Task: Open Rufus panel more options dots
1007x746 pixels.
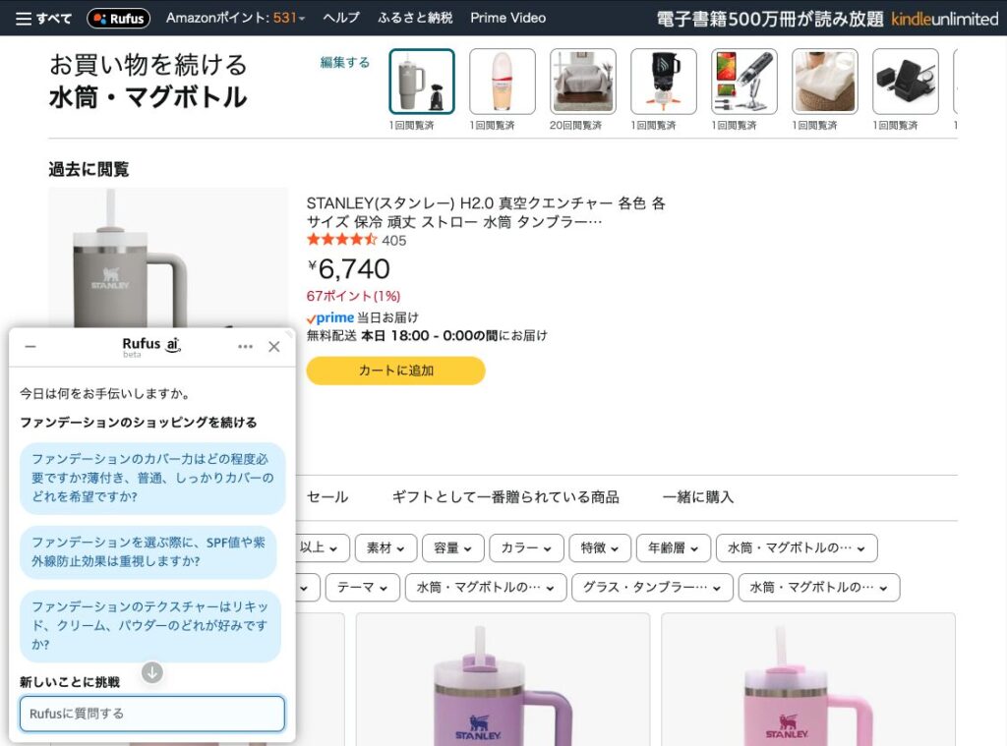Action: (x=246, y=347)
